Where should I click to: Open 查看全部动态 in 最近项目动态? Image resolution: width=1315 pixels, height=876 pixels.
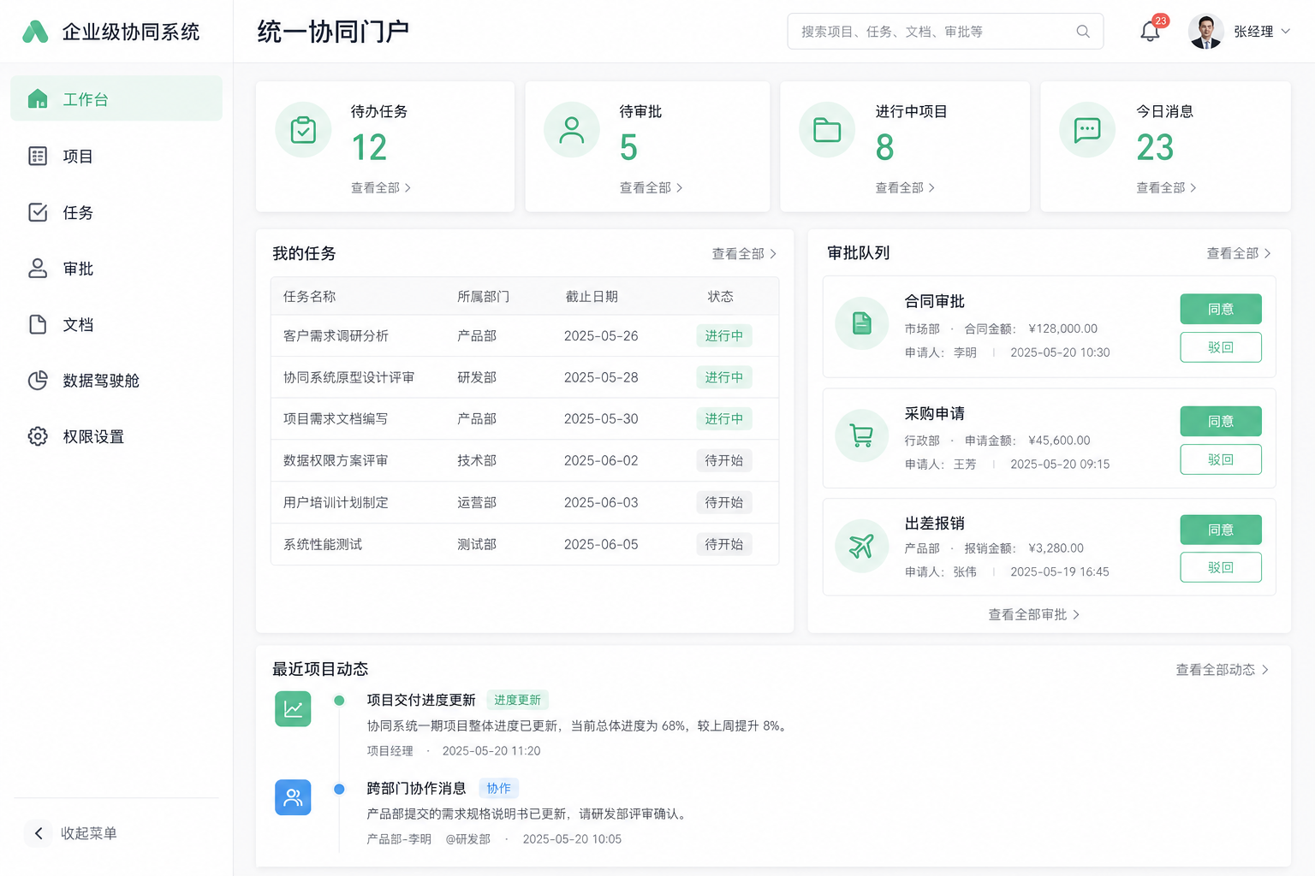(x=1222, y=670)
